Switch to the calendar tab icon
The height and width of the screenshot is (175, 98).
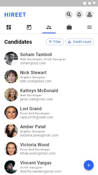click(x=29, y=27)
